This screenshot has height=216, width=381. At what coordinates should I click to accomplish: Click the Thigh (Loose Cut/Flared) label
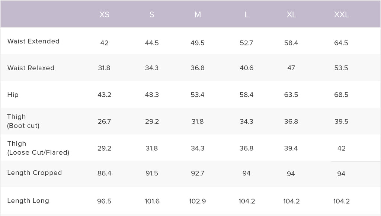38,148
